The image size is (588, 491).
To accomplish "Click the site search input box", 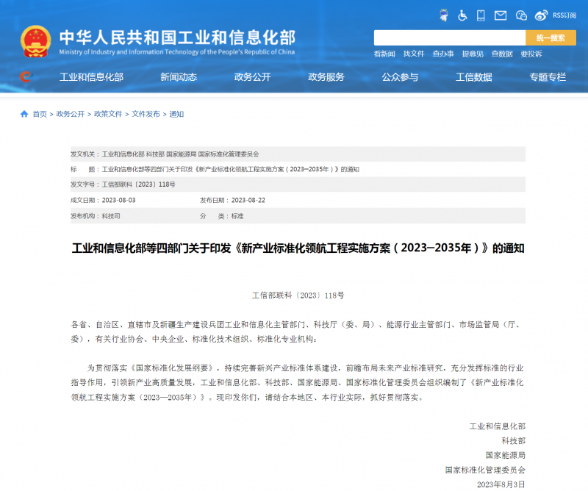I will coord(450,38).
